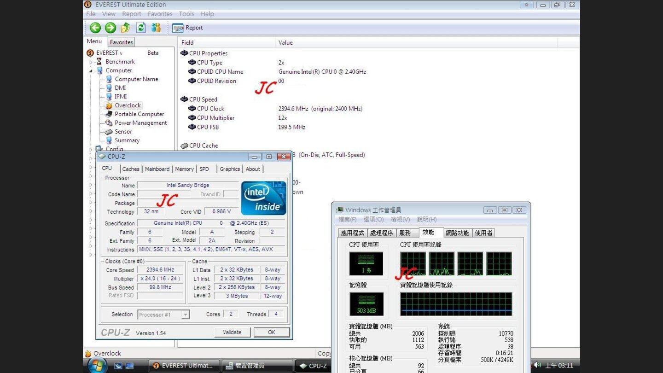
Task: Click the Windows Start orb
Action: point(97,365)
